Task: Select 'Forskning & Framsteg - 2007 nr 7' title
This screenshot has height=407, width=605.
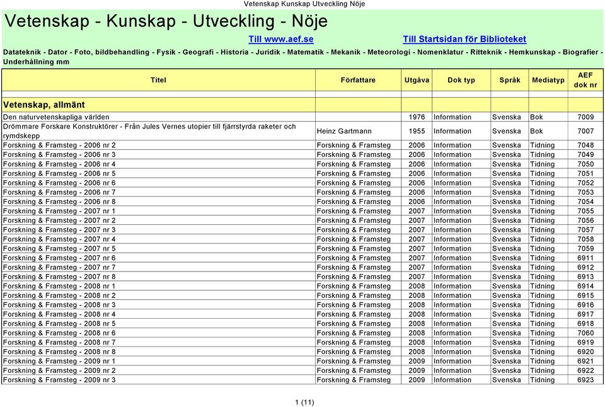Action: point(59,267)
